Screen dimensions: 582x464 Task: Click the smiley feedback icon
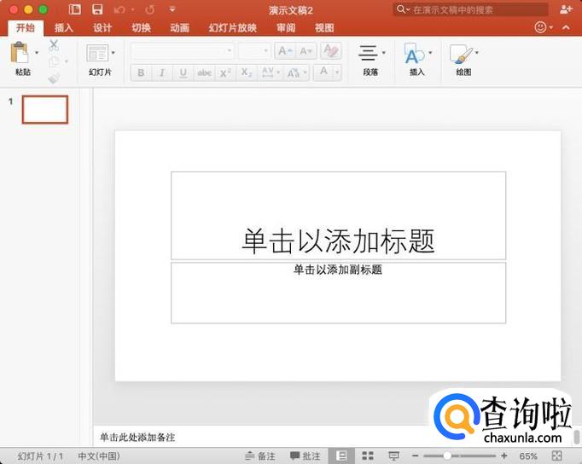(x=540, y=27)
